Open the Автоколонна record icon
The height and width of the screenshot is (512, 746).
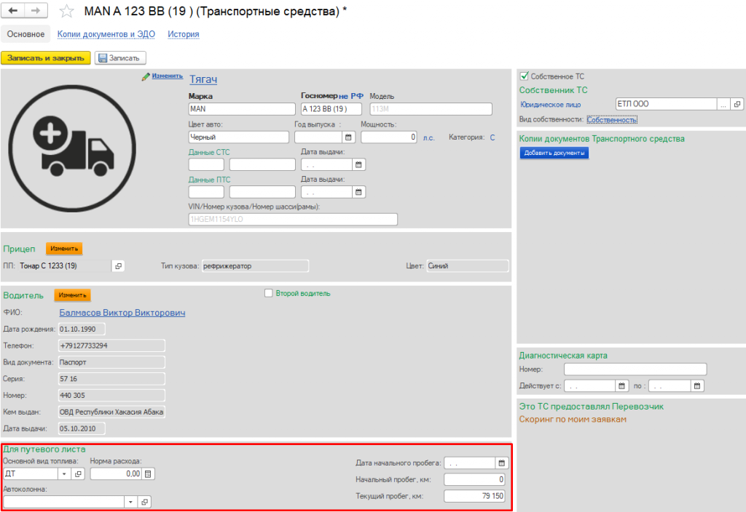click(x=145, y=502)
